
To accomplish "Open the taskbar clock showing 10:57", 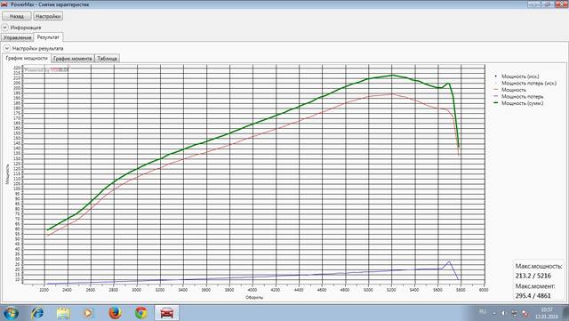I will [x=547, y=313].
